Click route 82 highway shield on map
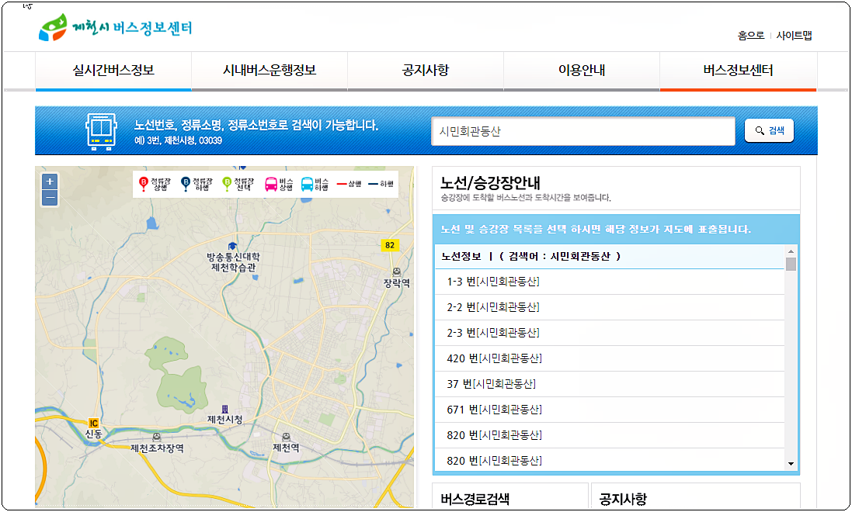Viewport: 852px width, 512px height. tap(390, 245)
